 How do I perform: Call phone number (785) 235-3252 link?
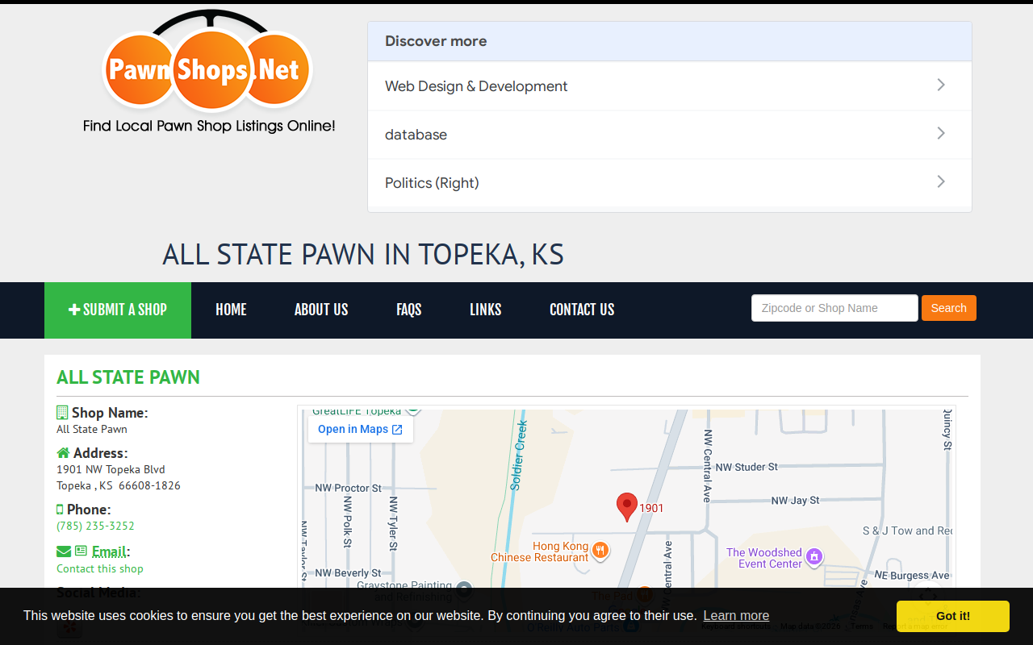pos(95,526)
